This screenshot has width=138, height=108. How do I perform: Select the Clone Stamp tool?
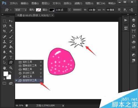4,42
